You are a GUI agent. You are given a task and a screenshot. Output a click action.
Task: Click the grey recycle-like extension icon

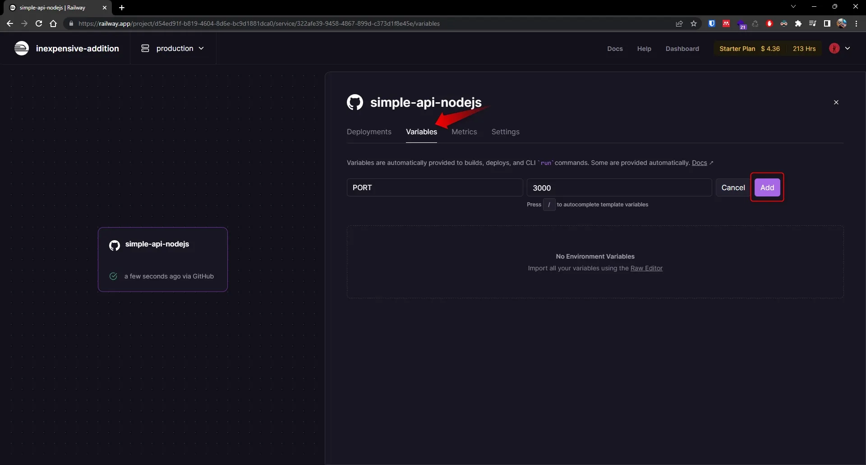pos(755,23)
